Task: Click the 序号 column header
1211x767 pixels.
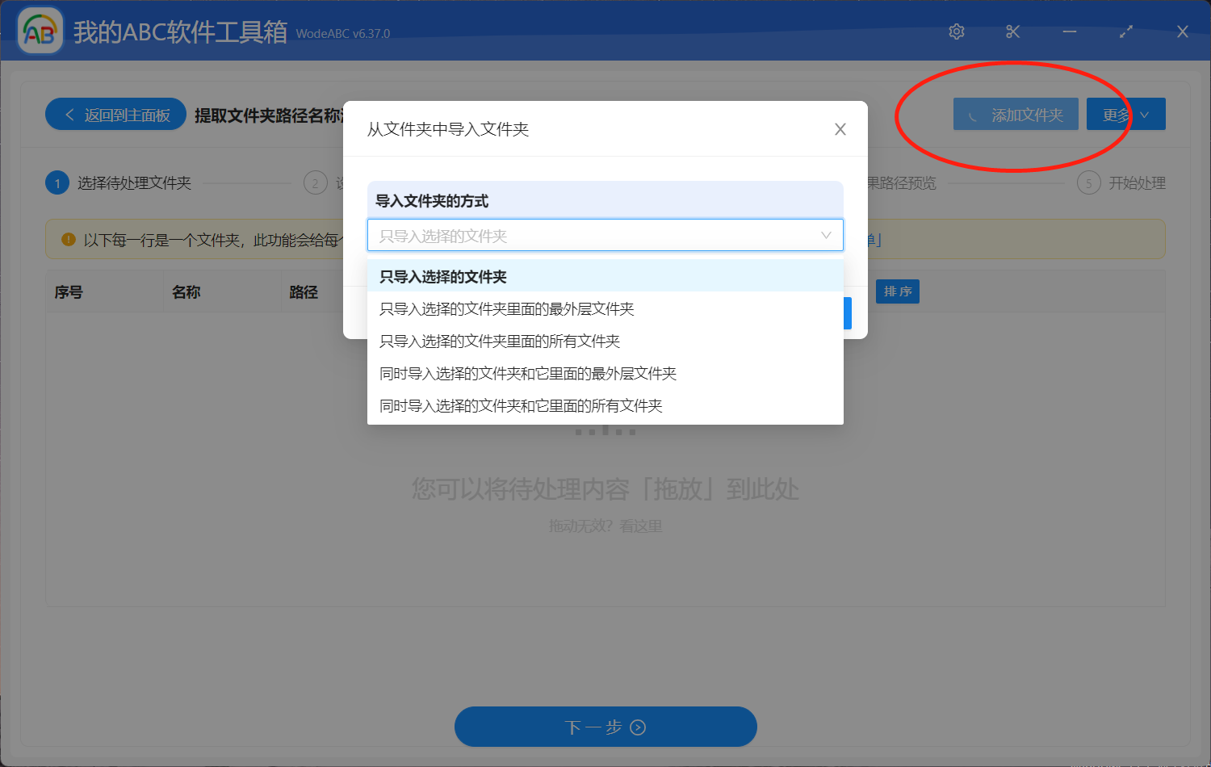Action: 69,291
